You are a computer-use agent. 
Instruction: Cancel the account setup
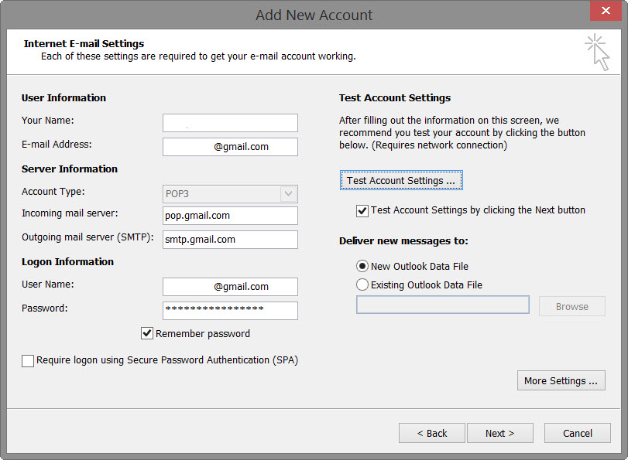click(x=578, y=433)
